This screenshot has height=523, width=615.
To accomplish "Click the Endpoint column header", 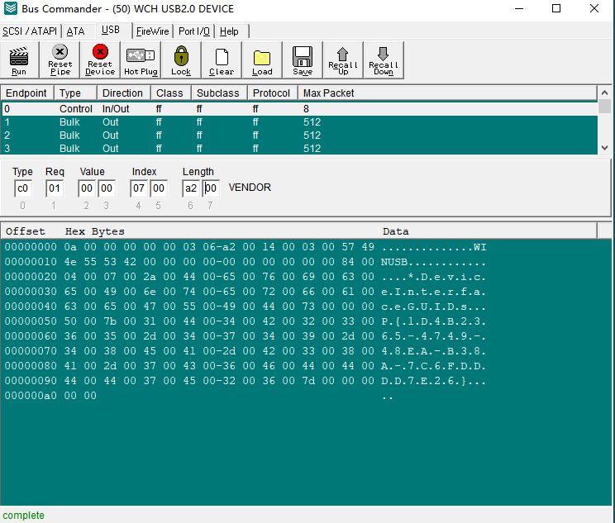I will click(26, 93).
